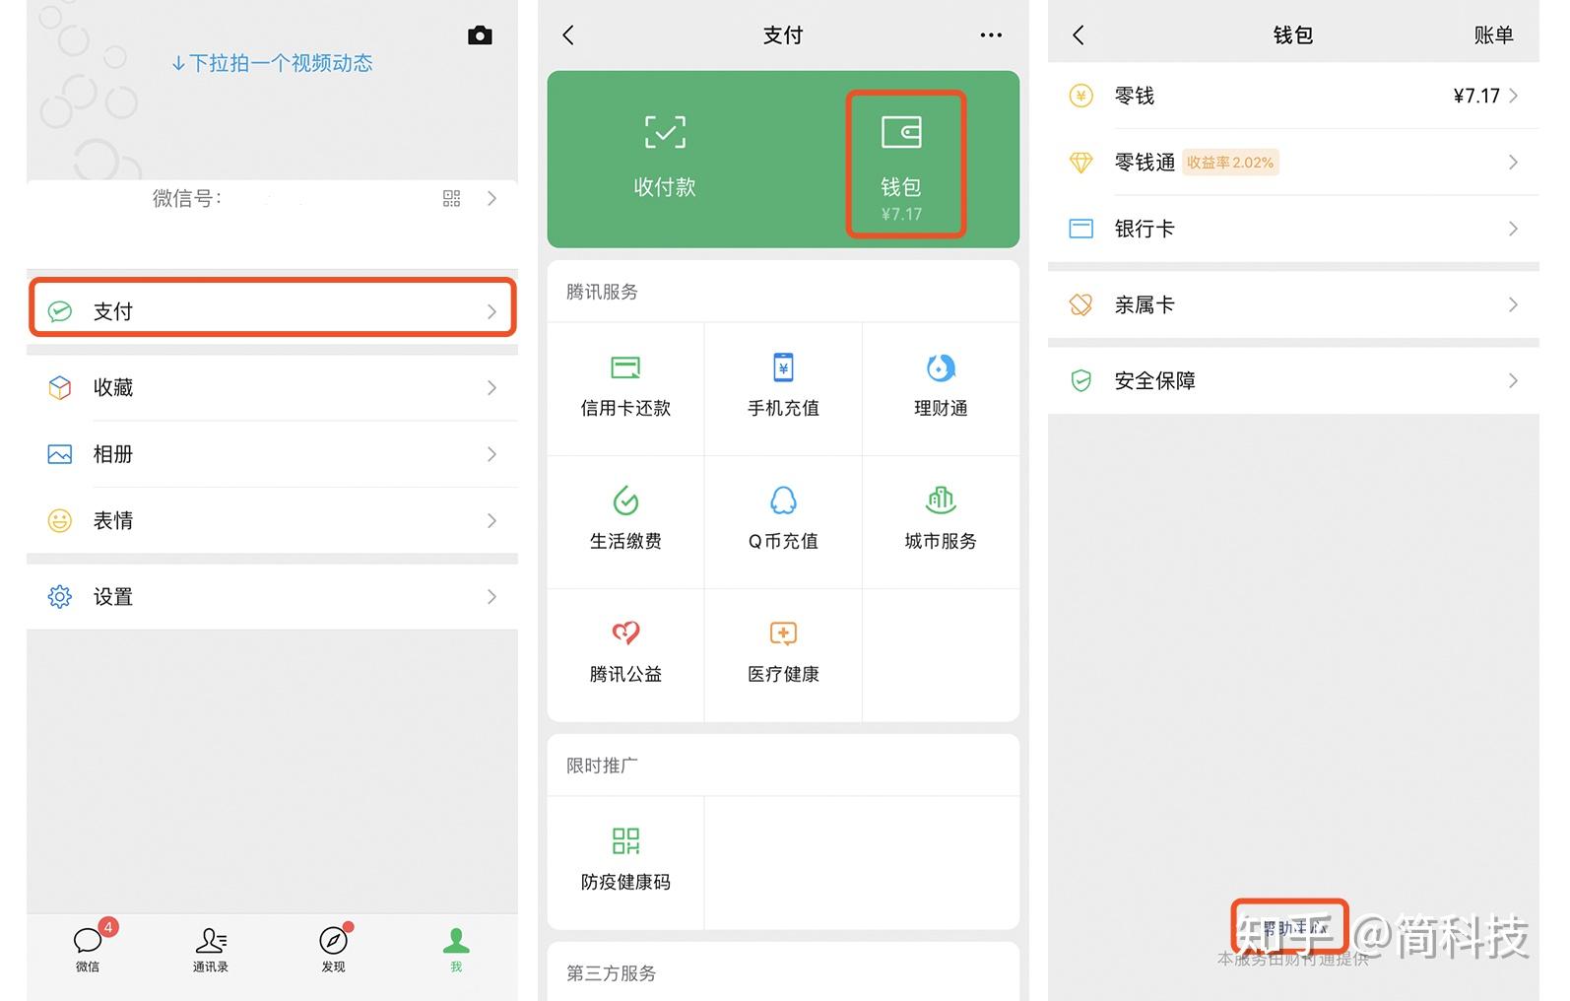
Task: Click the 下拉拍一个视频动态 hint text
Action: click(x=272, y=63)
